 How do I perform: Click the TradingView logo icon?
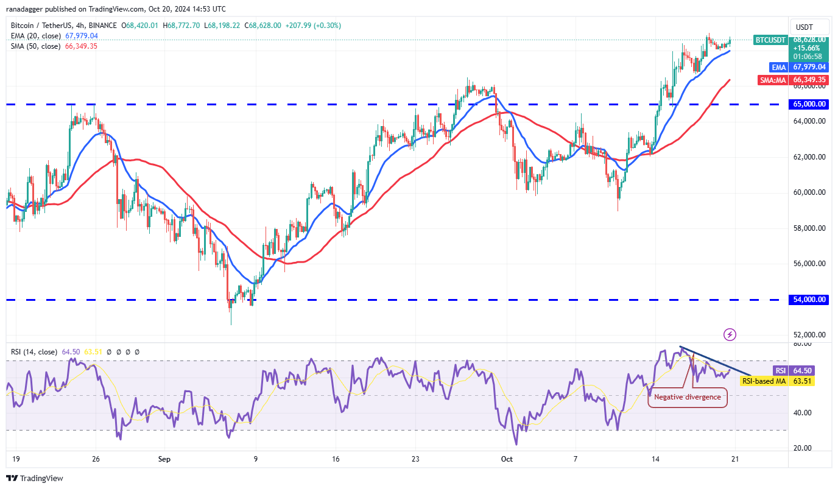tap(12, 478)
